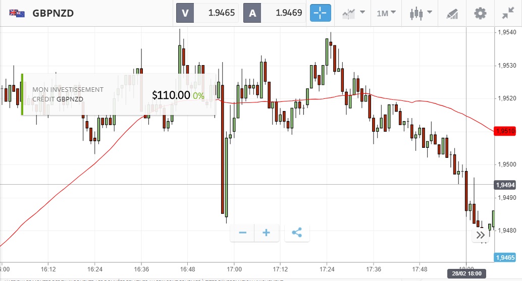Click the A buy price 1.9469
This screenshot has height=281, width=522.
pyautogui.click(x=274, y=13)
